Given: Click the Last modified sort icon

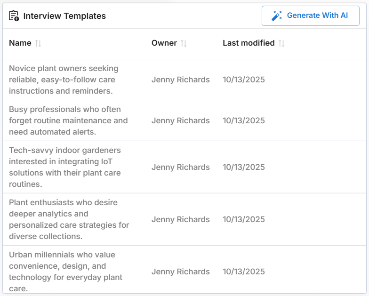Looking at the screenshot, I should 281,43.
